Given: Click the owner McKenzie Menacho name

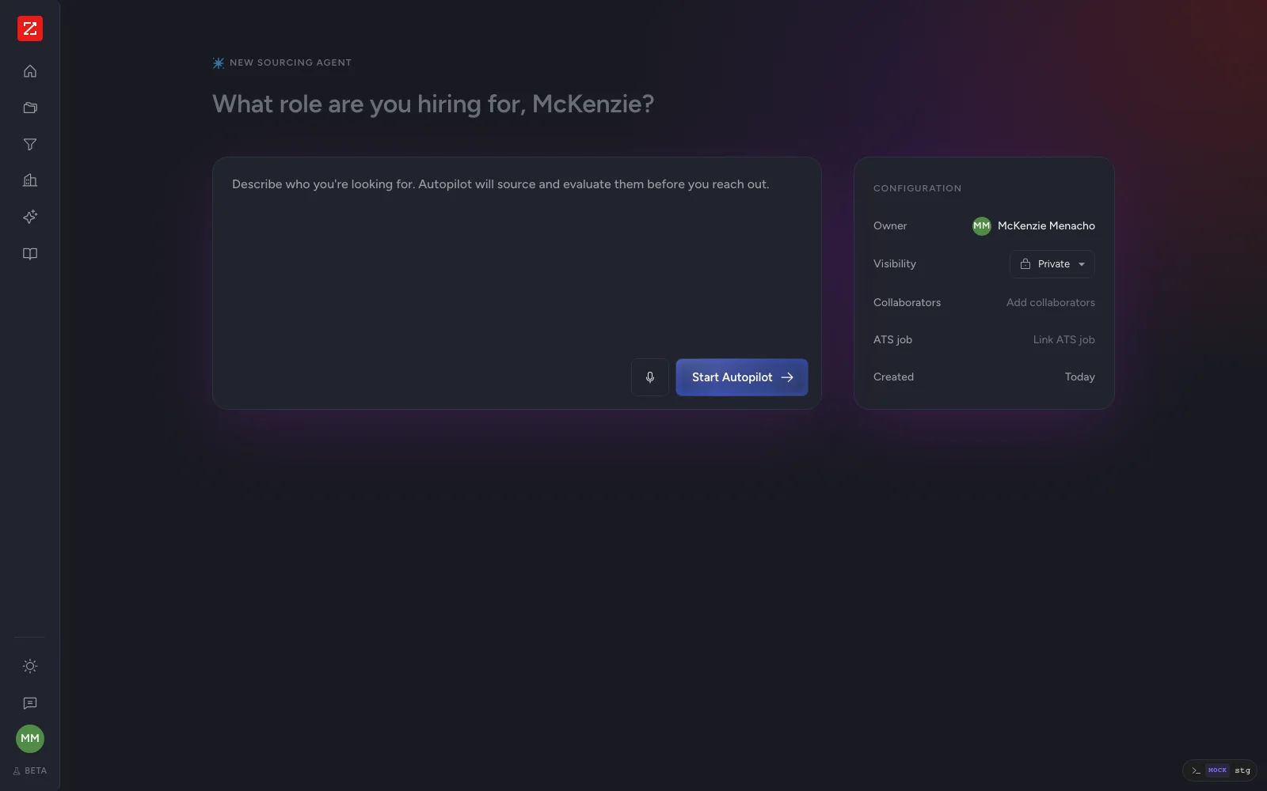Looking at the screenshot, I should (1046, 225).
